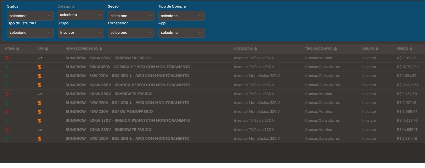Viewport: 425px width, 168px height.
Task: Sort by the NOME DO PRODUTO header
Action: pos(84,49)
